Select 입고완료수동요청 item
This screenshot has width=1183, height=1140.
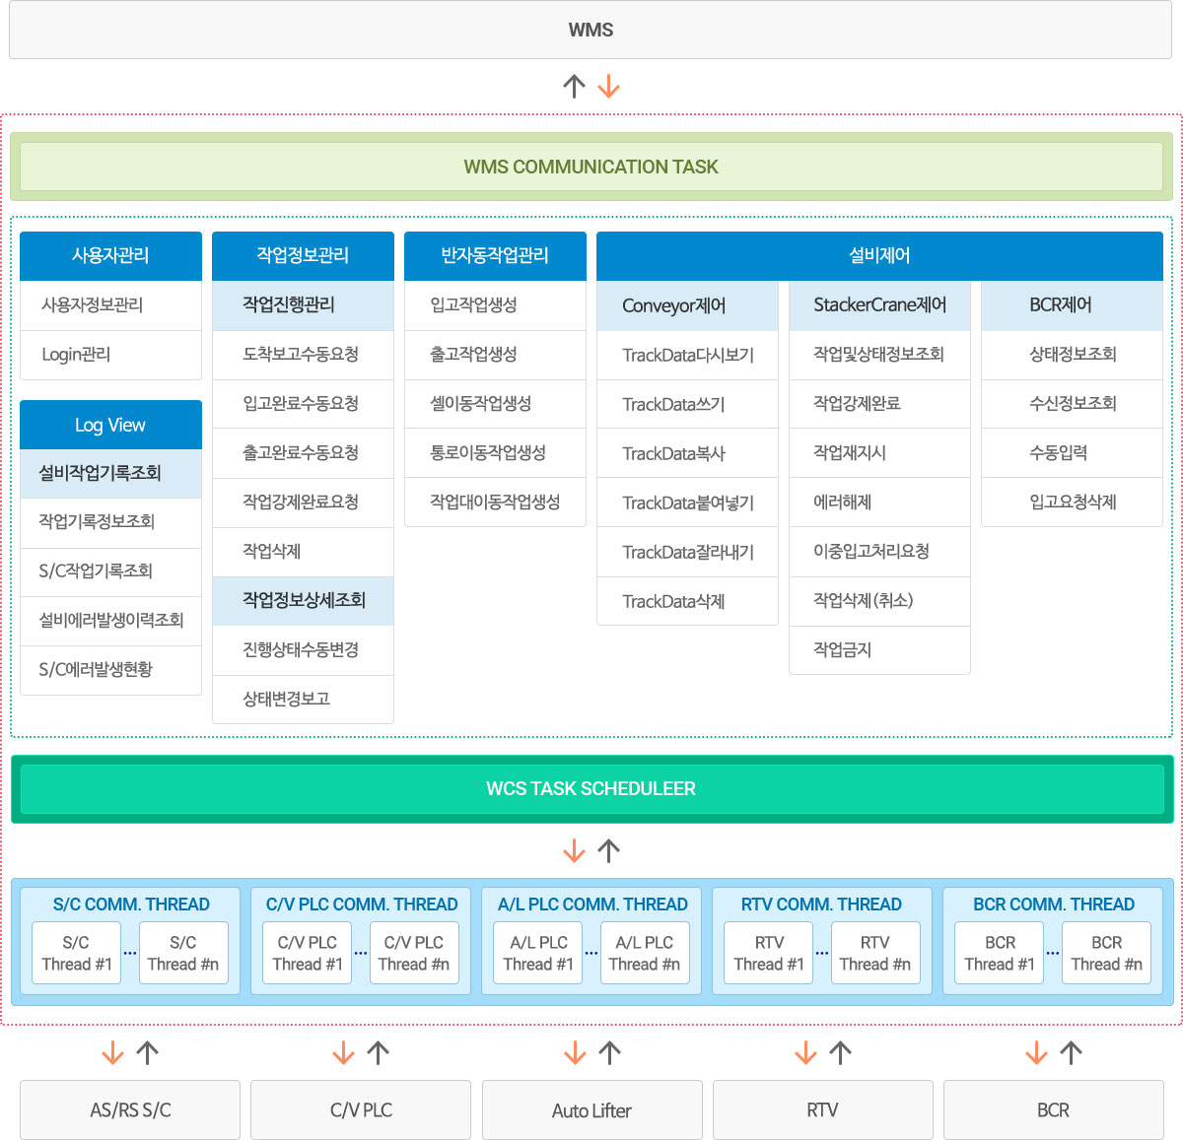click(303, 404)
